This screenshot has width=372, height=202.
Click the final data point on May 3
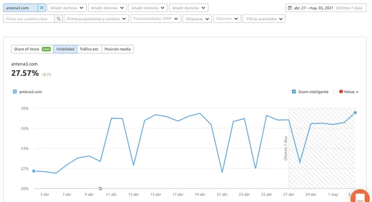355,113
